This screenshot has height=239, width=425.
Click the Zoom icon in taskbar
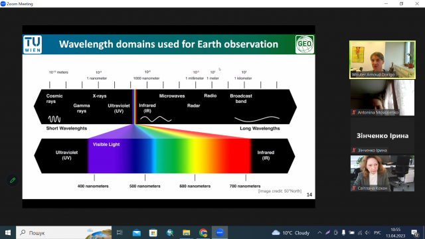click(220, 232)
